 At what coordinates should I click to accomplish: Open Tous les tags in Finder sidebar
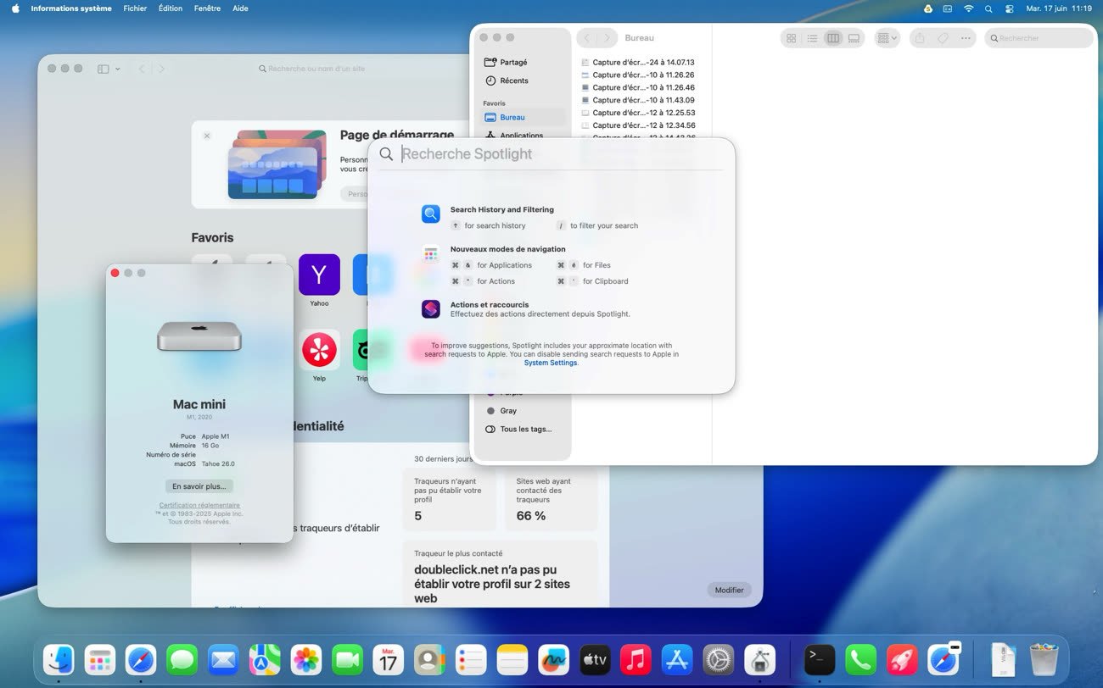pyautogui.click(x=524, y=430)
